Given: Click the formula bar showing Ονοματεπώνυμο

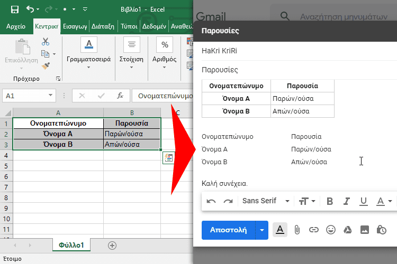Looking at the screenshot, I should (163, 96).
